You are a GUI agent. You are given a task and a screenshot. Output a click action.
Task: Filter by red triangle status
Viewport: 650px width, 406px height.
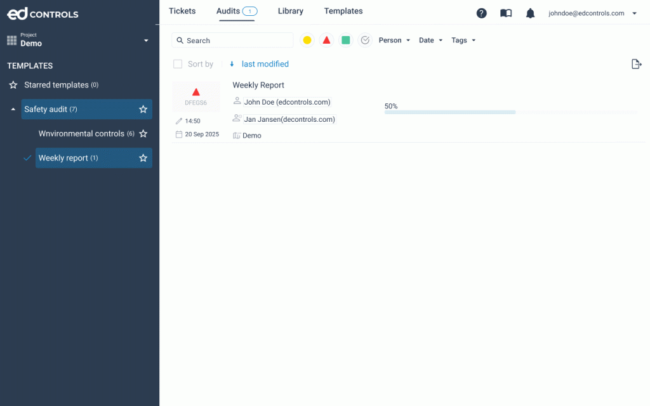coord(326,41)
